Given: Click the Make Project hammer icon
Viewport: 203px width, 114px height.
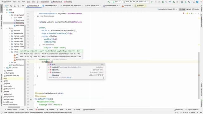Looking at the screenshot, I should (108, 2).
